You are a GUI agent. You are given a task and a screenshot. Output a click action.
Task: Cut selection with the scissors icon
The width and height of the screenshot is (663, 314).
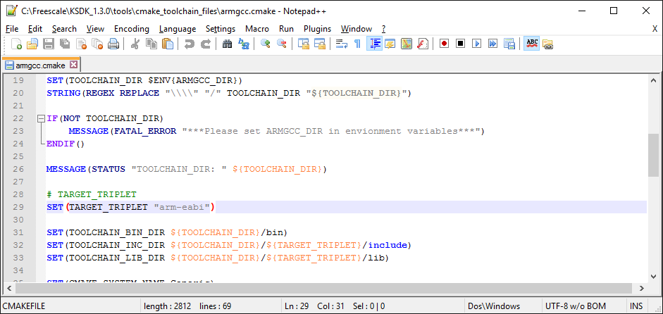click(x=135, y=44)
